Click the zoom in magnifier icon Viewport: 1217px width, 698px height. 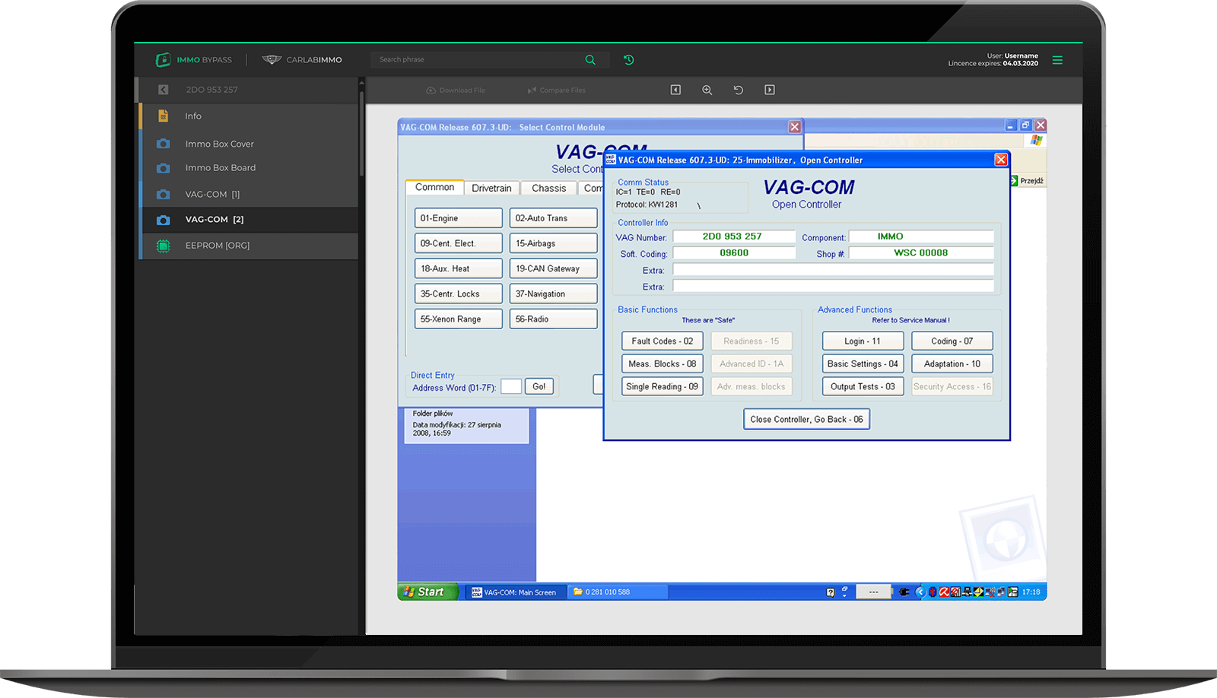[x=707, y=90]
